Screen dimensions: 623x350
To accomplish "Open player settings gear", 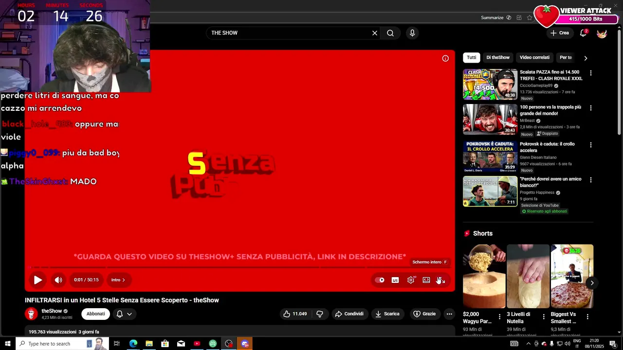I will pyautogui.click(x=411, y=280).
